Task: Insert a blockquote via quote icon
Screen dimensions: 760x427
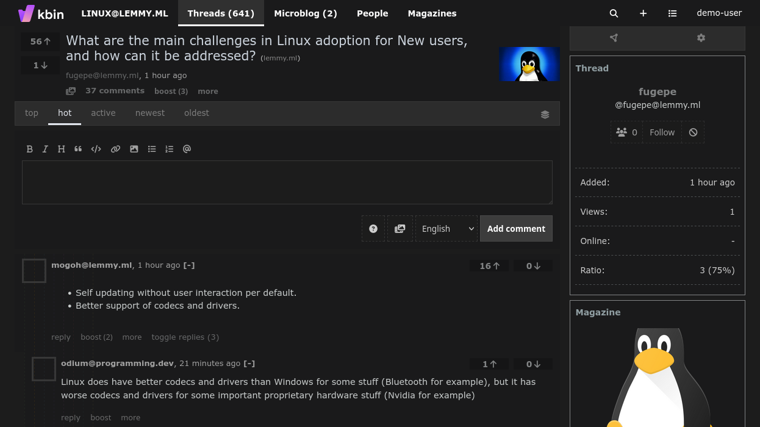Action: tap(78, 149)
